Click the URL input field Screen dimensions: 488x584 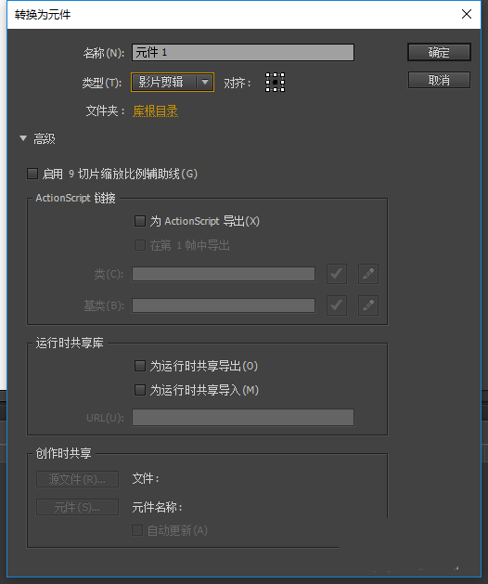tap(243, 418)
